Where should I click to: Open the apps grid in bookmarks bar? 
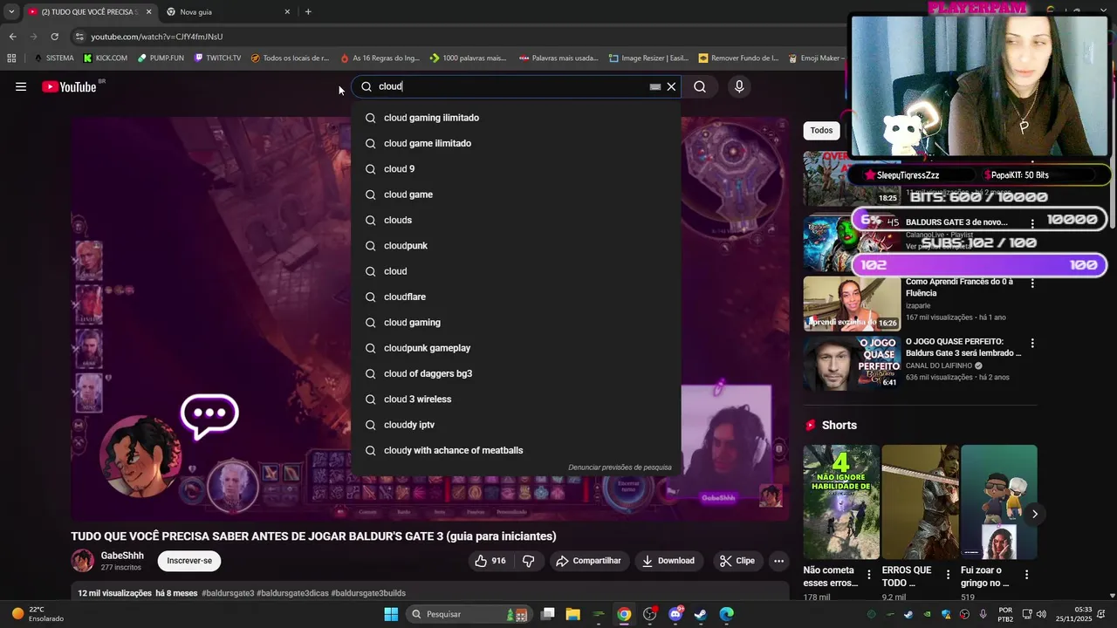tap(11, 58)
